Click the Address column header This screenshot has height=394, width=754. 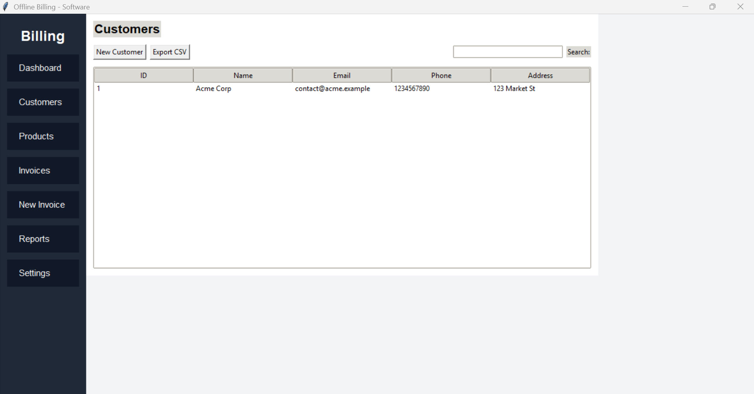point(540,75)
